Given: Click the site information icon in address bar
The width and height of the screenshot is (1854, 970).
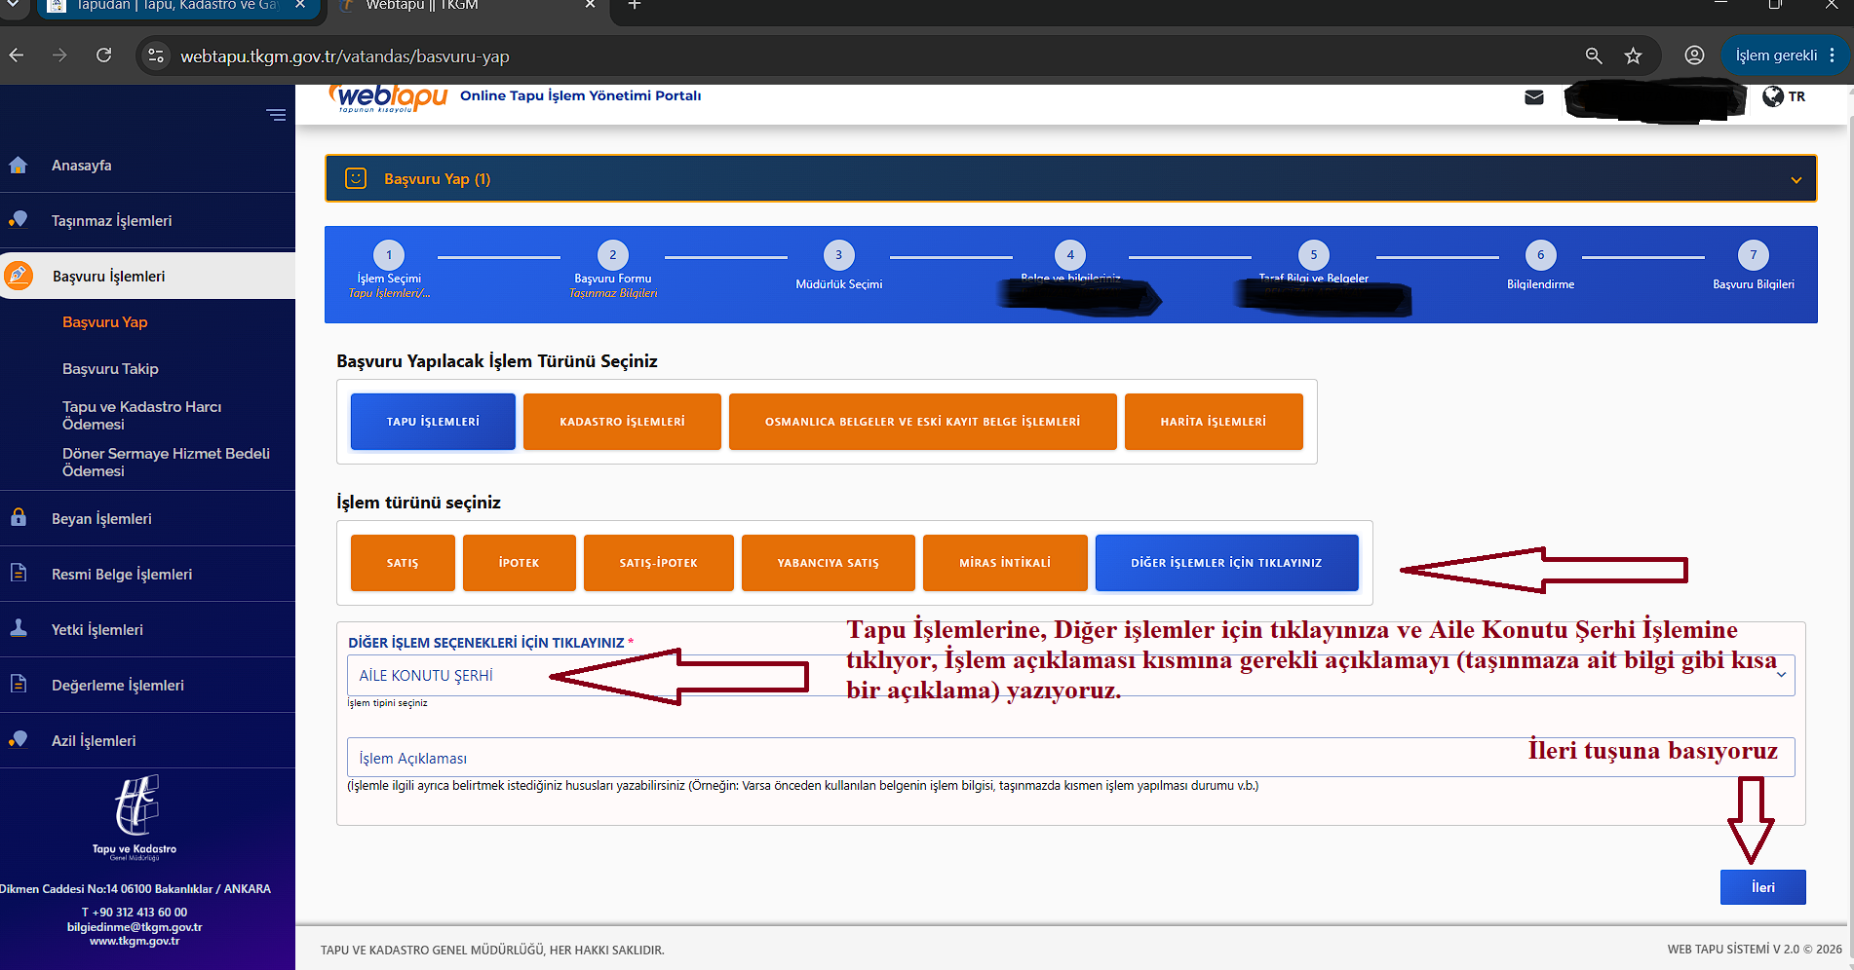Looking at the screenshot, I should point(156,56).
